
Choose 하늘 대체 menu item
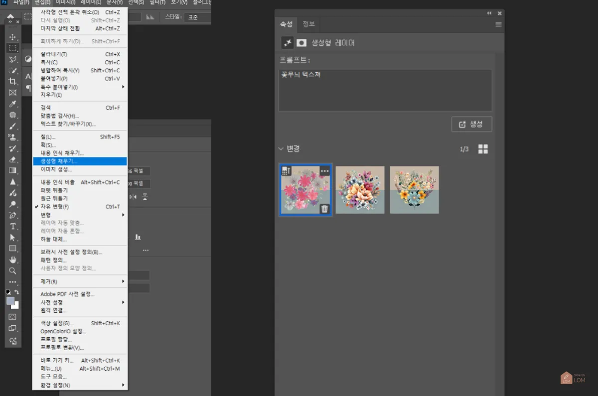80,239
